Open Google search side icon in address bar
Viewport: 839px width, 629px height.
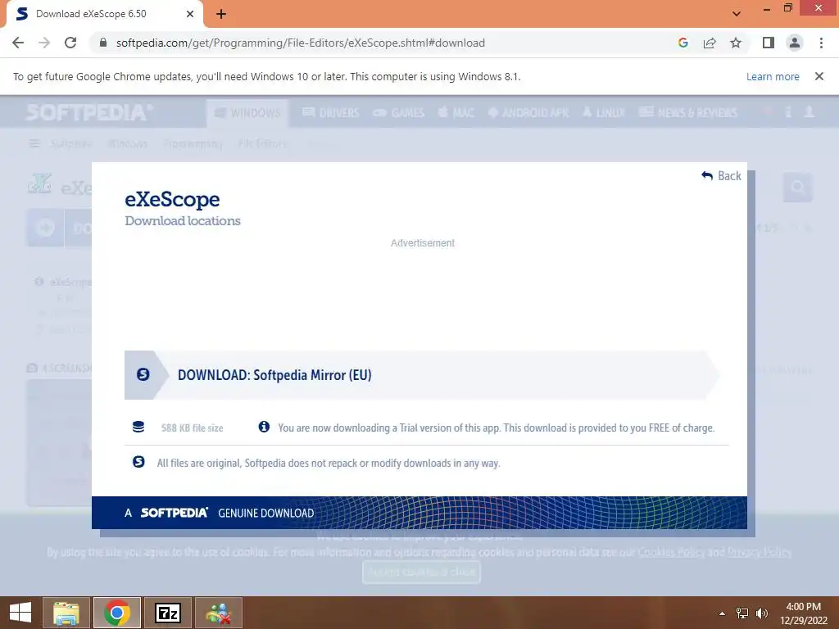tap(683, 43)
